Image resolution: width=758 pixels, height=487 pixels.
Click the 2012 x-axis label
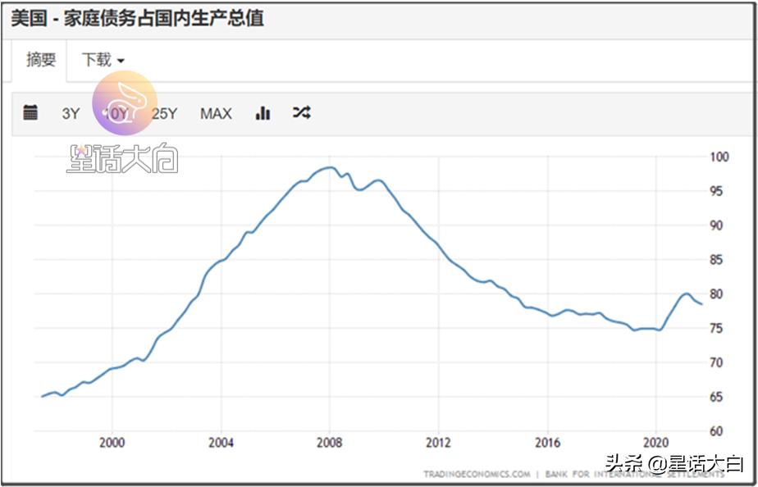(438, 443)
